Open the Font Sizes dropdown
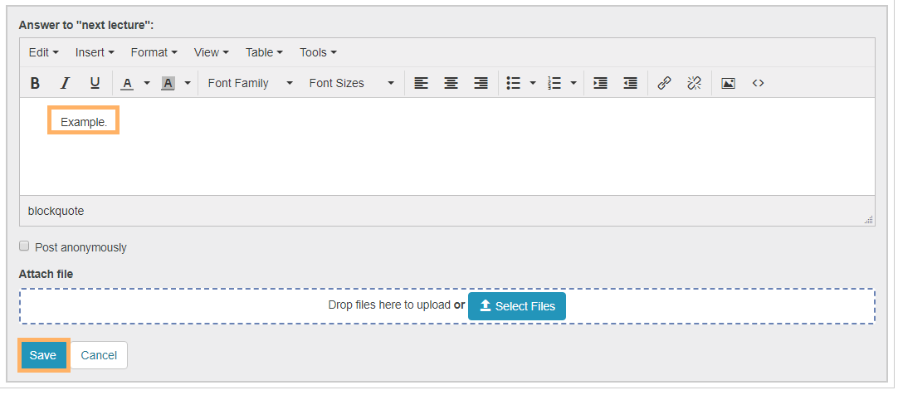This screenshot has width=898, height=395. pyautogui.click(x=351, y=83)
